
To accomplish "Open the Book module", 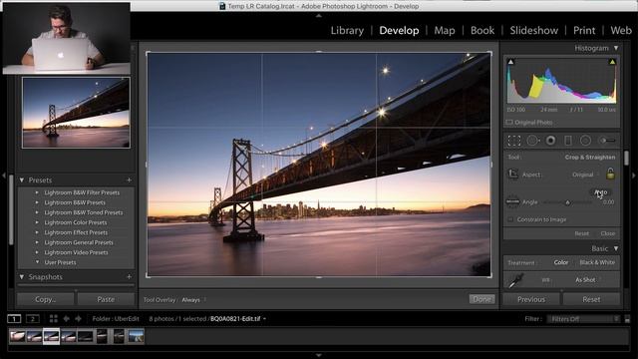I will (482, 31).
